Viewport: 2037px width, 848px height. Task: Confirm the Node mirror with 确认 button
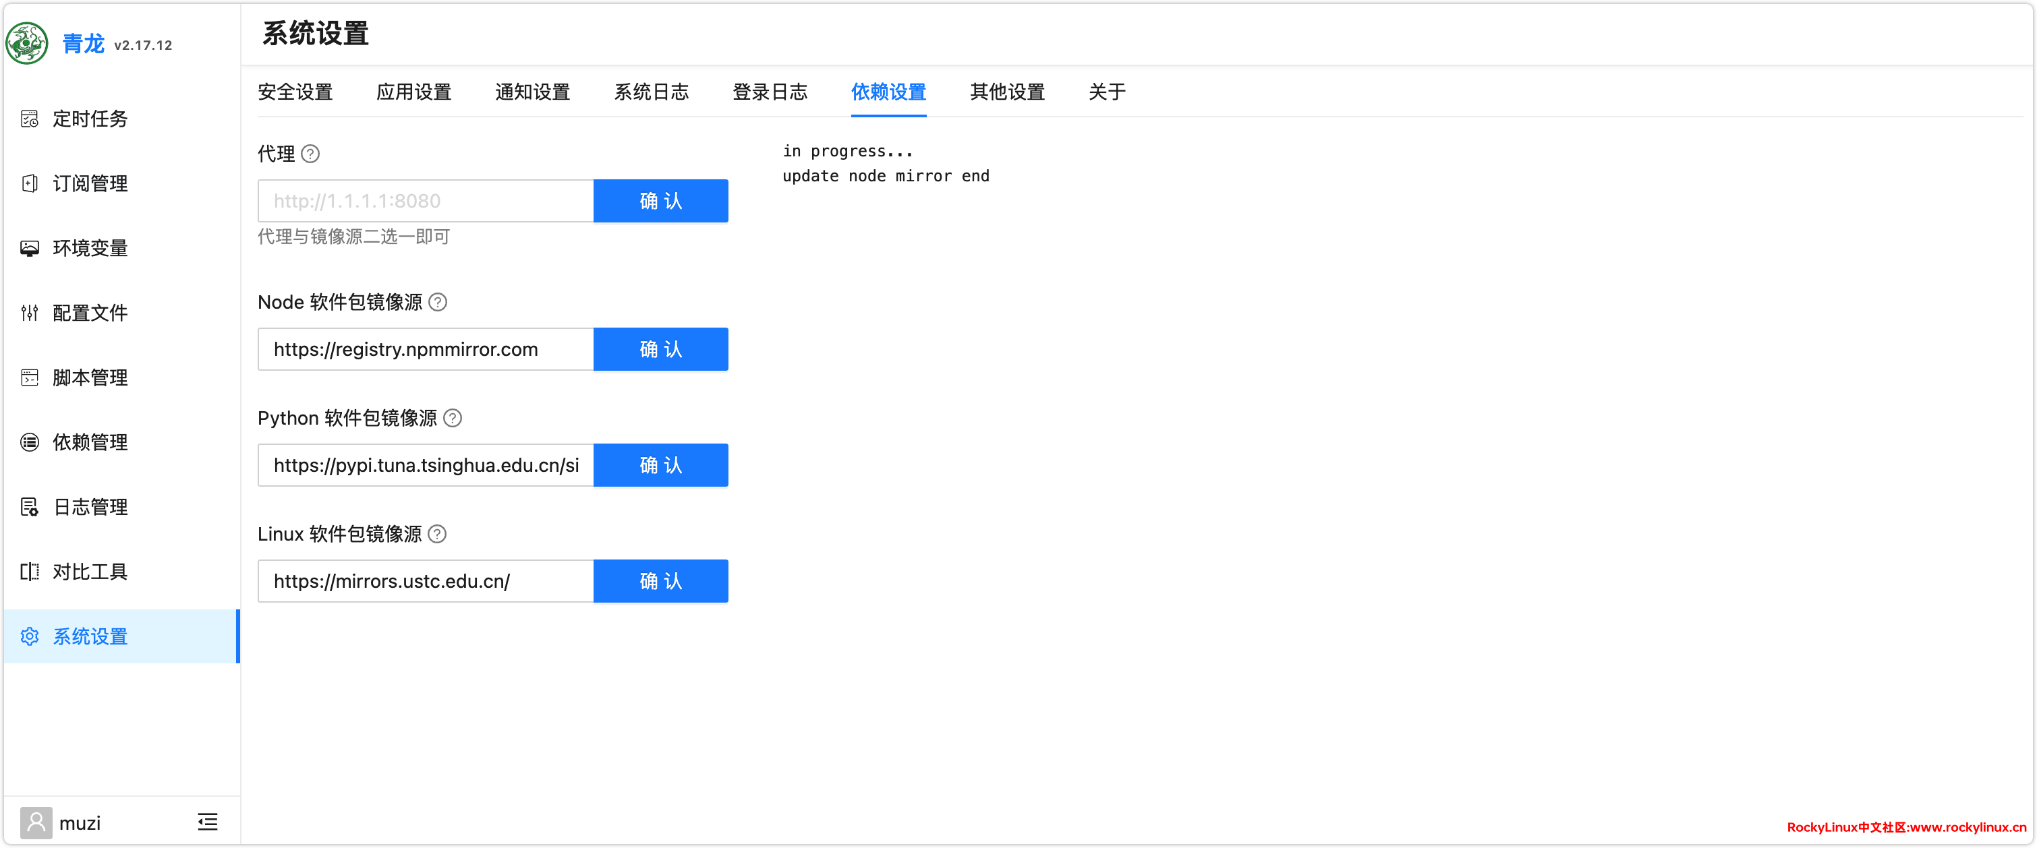[660, 349]
